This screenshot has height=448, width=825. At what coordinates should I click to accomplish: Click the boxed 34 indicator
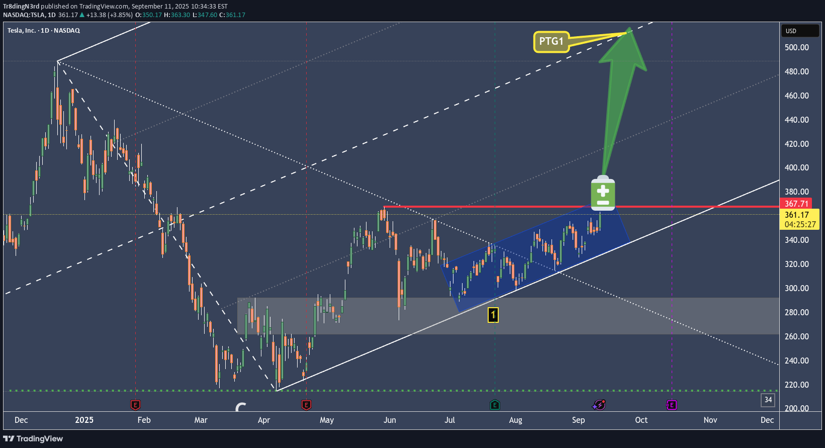[x=768, y=400]
